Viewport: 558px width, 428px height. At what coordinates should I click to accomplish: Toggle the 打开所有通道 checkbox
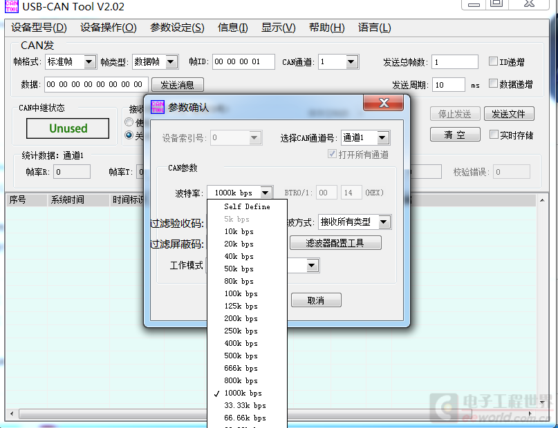[332, 154]
